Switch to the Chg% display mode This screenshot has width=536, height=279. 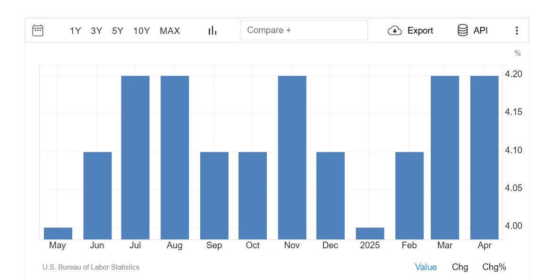point(494,267)
